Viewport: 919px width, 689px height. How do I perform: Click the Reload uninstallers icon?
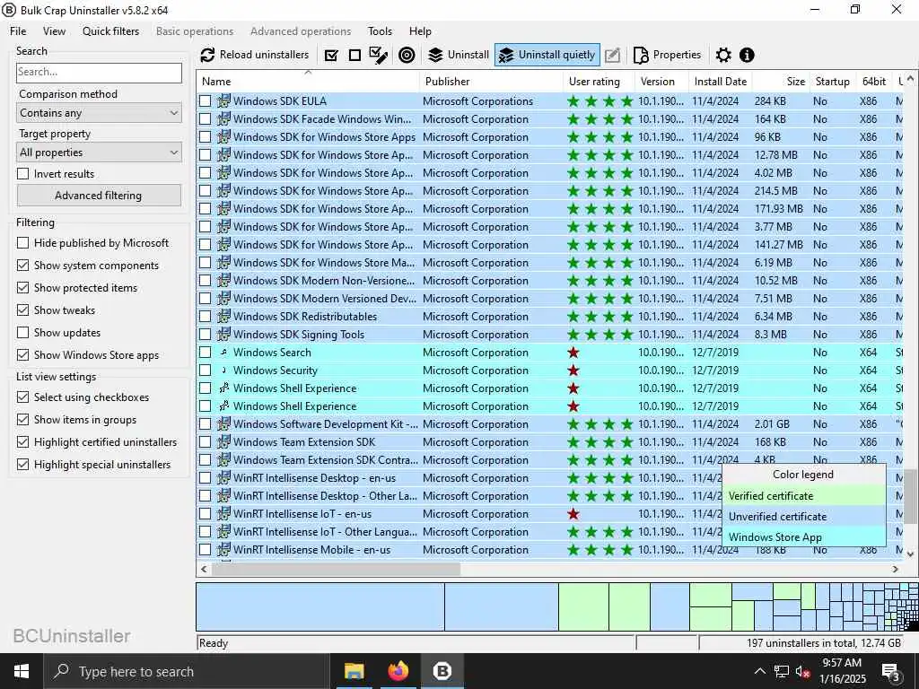207,55
